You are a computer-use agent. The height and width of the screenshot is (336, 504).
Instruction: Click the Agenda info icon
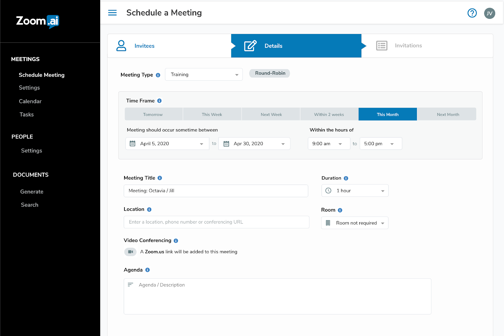coord(147,270)
